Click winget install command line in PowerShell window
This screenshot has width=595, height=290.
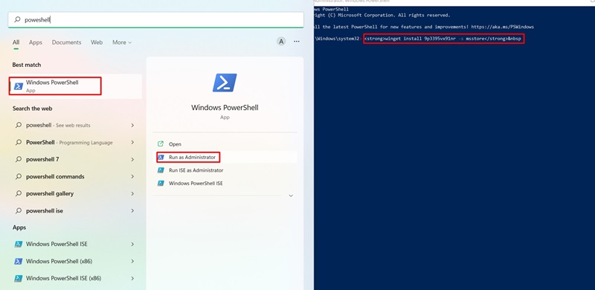tap(443, 39)
